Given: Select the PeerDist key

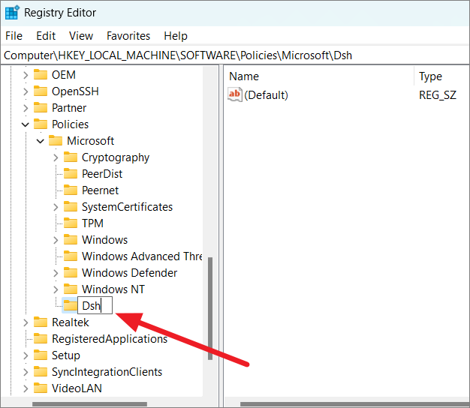Looking at the screenshot, I should (x=102, y=174).
